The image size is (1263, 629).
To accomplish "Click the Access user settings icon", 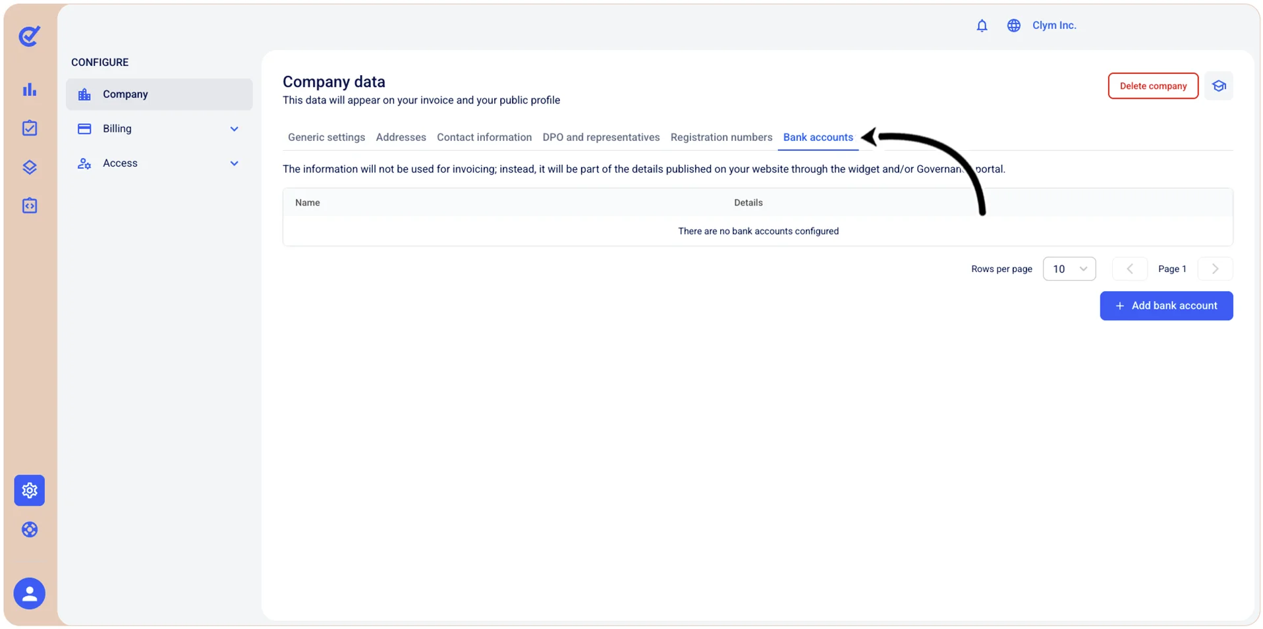I will click(84, 163).
